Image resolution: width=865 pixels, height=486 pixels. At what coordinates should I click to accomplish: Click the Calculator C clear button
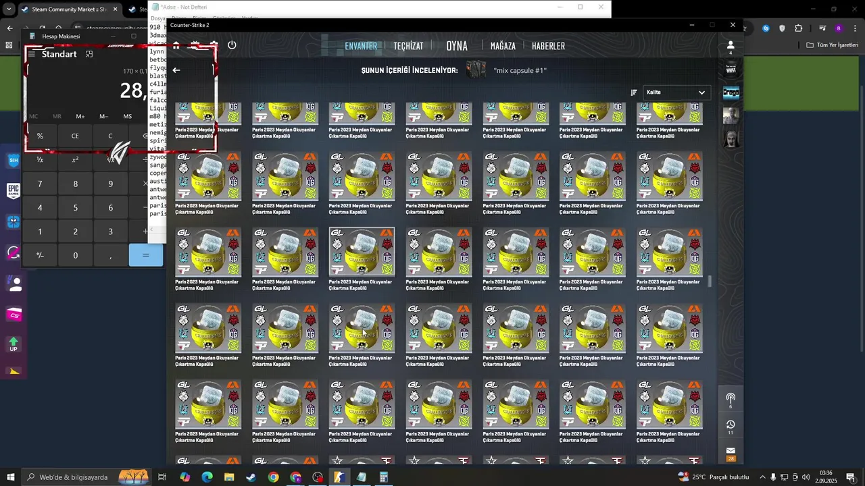(x=110, y=136)
